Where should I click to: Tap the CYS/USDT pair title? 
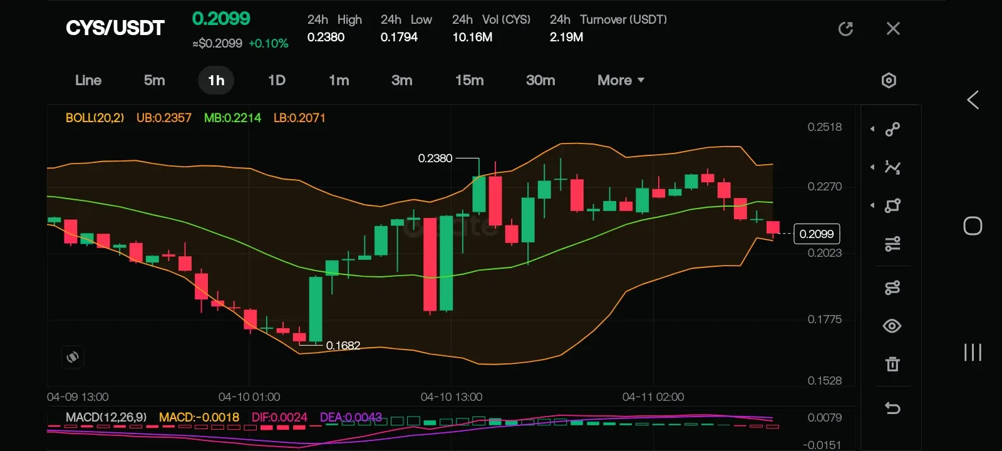coord(115,28)
